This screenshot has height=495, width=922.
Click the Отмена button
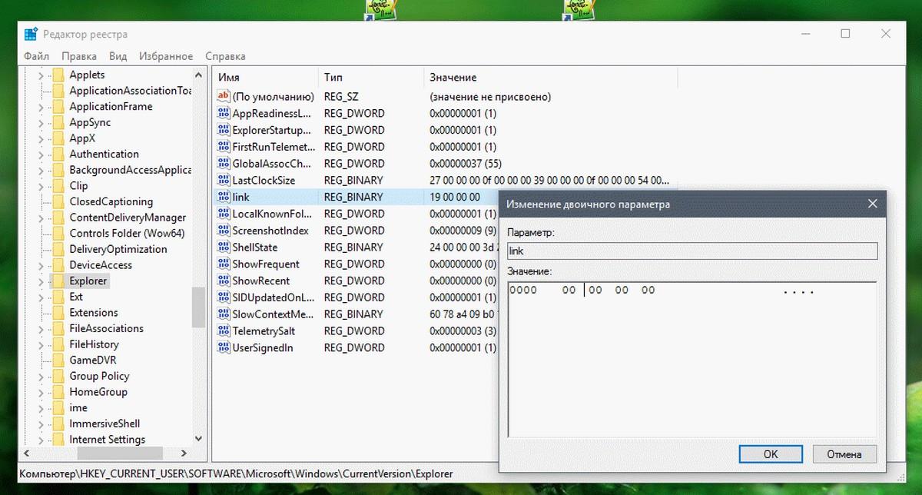click(844, 454)
